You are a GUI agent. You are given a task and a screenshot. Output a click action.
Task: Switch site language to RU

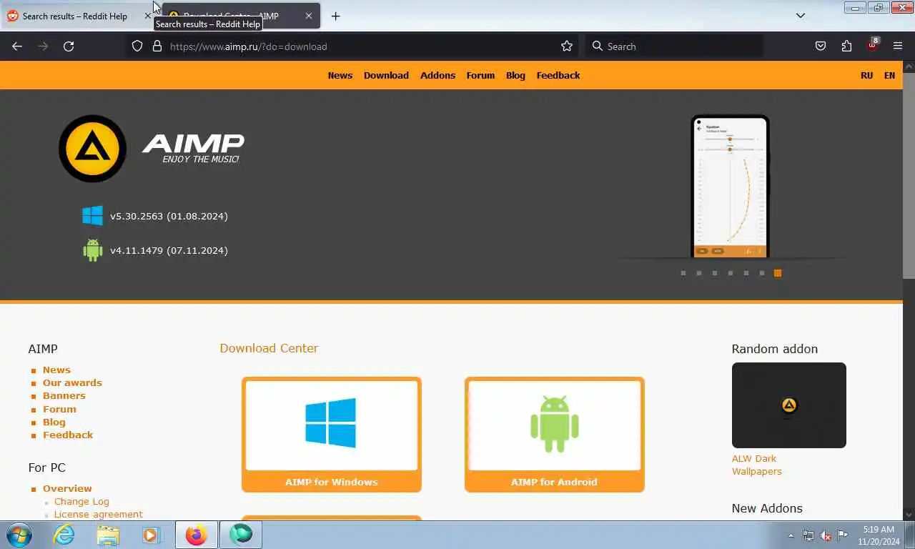[866, 75]
